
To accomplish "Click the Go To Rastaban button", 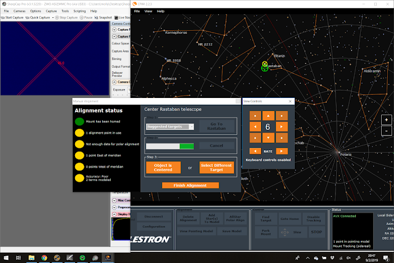I will [x=217, y=126].
